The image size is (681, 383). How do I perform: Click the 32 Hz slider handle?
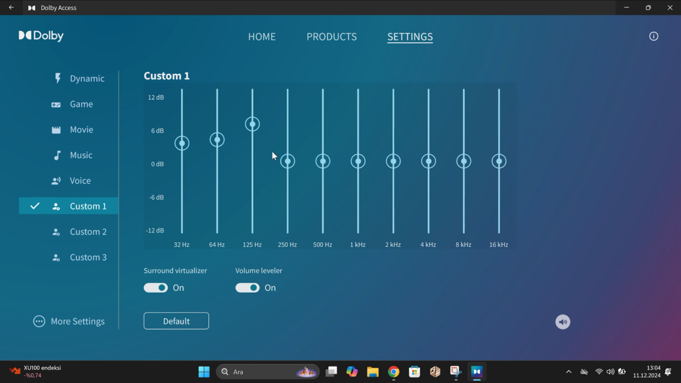pos(182,143)
